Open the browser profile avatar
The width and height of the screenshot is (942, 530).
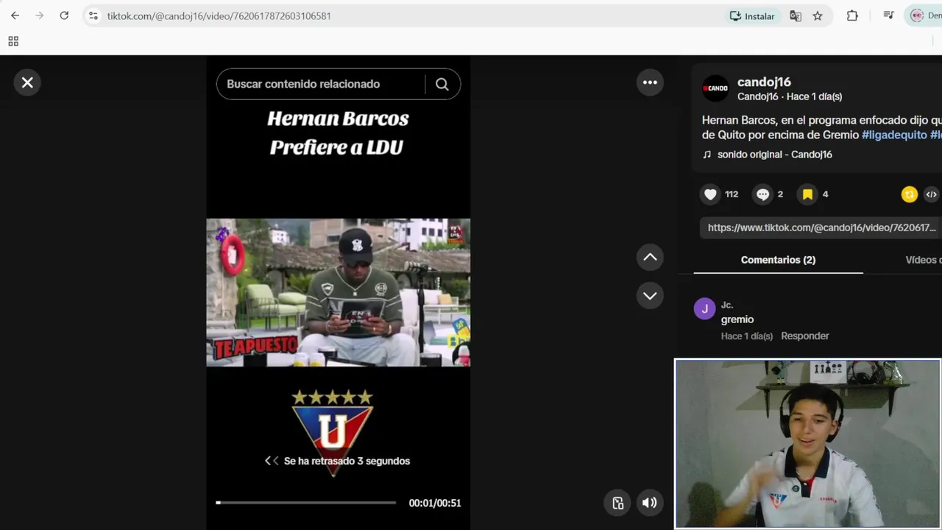pos(917,15)
